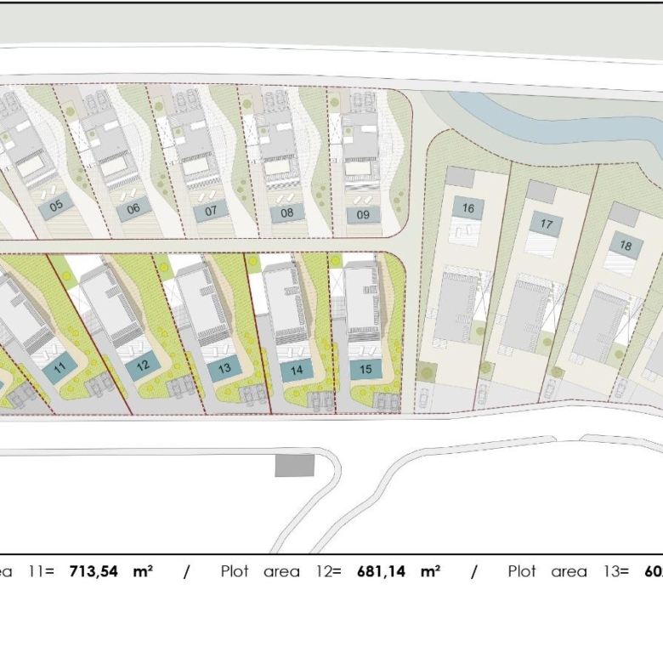Choose plot 13 number label
The image size is (663, 663).
coord(224,369)
